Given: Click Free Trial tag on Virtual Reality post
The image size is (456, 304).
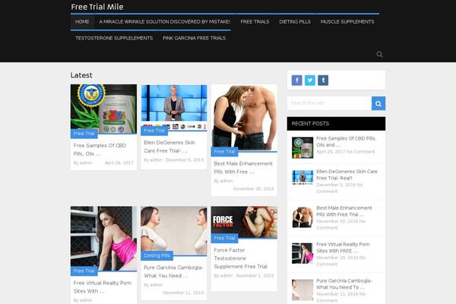Looking at the screenshot, I should click(84, 271).
